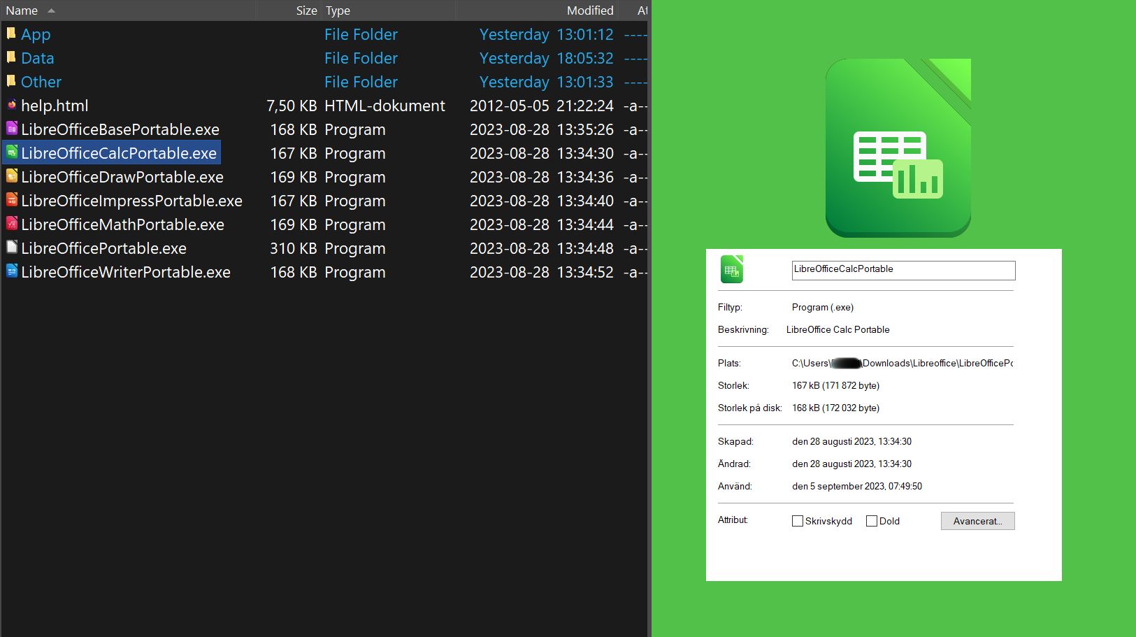
Task: Click the Yesterday 18:05:32 modified cell
Action: (547, 58)
